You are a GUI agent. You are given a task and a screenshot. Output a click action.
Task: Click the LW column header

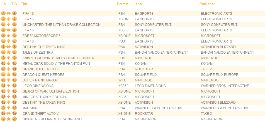[x=3, y=4]
